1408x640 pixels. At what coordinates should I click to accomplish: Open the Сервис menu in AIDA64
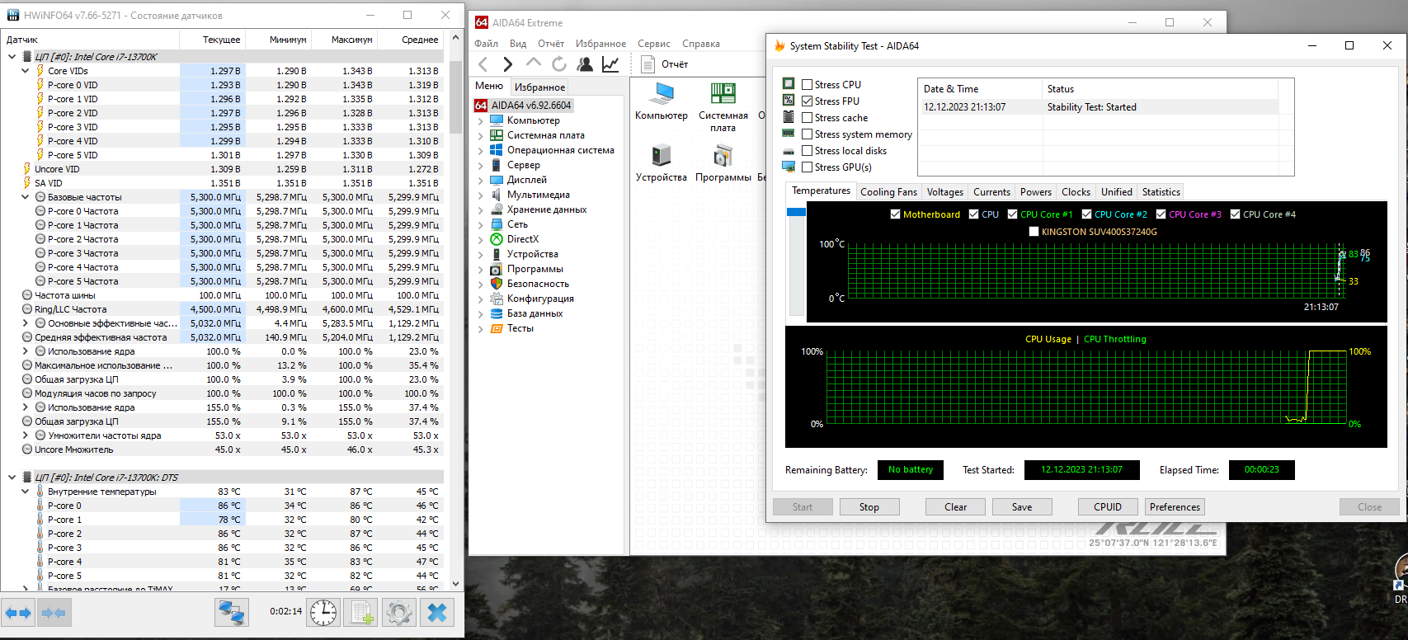(x=654, y=44)
